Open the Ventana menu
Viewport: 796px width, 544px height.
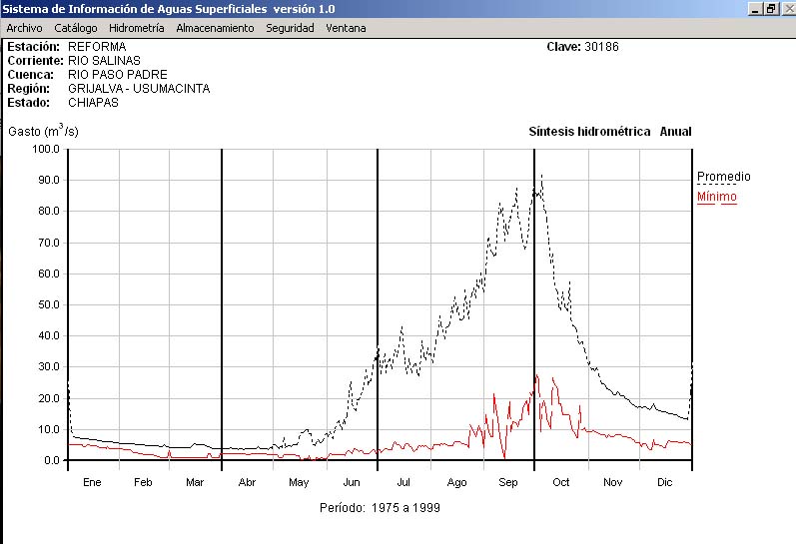[x=346, y=28]
